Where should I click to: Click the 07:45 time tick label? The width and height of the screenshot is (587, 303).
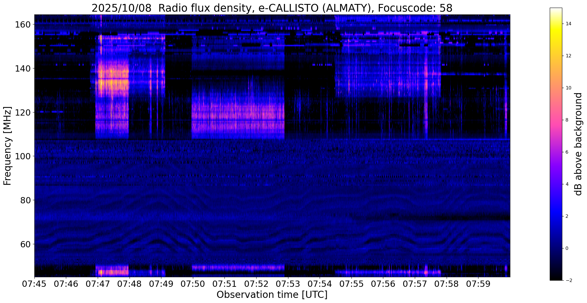click(34, 284)
